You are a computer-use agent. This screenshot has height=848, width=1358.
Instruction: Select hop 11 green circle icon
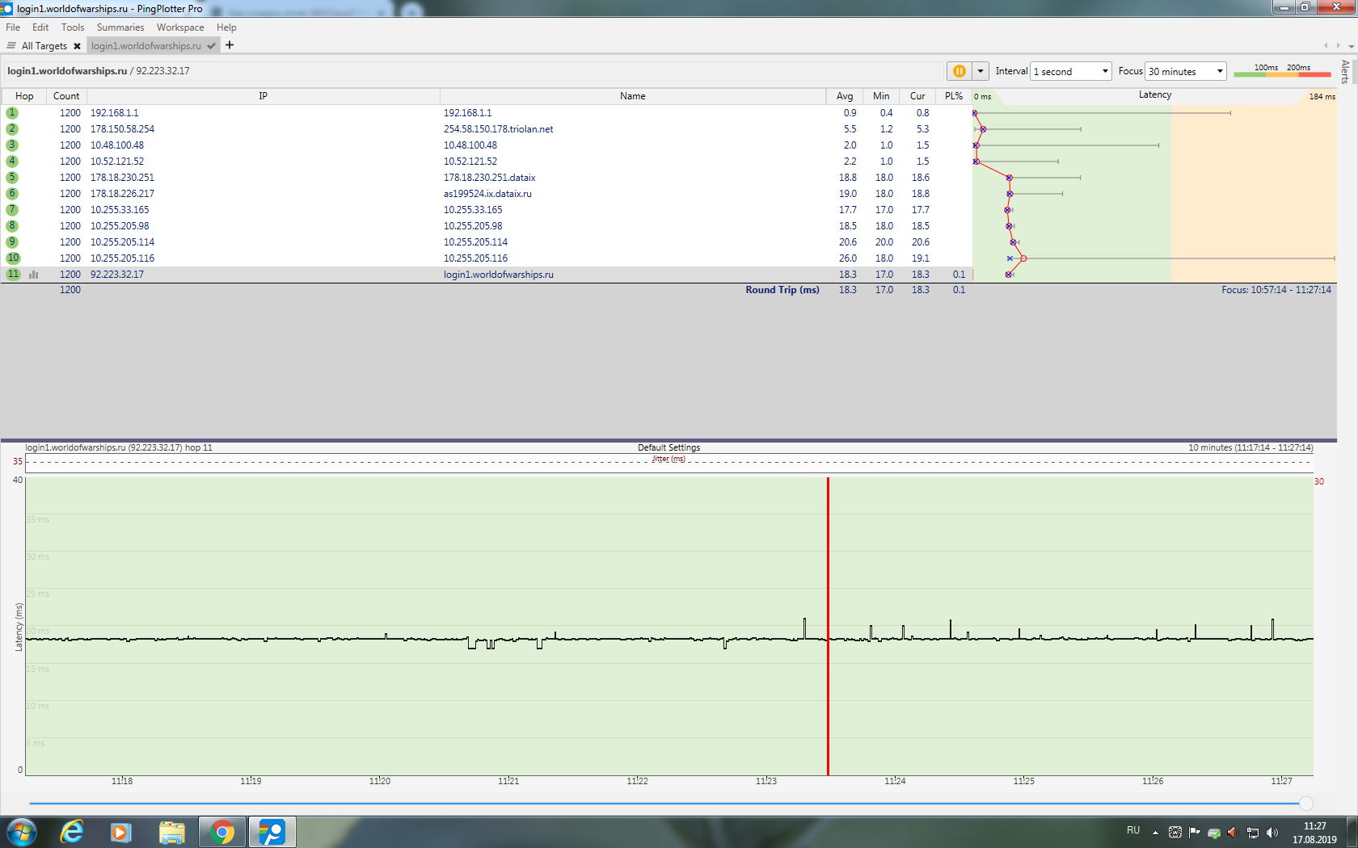tap(13, 275)
